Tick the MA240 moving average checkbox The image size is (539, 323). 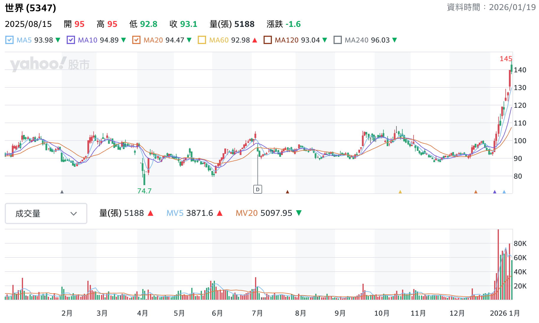coord(337,40)
